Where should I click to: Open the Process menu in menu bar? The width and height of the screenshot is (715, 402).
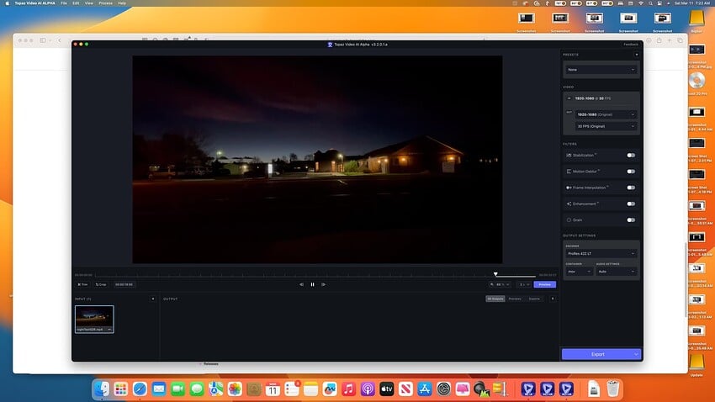point(105,3)
